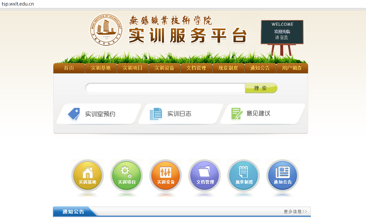Go to 首页 in the navigation bar
Image resolution: width=366 pixels, height=218 pixels.
69,68
